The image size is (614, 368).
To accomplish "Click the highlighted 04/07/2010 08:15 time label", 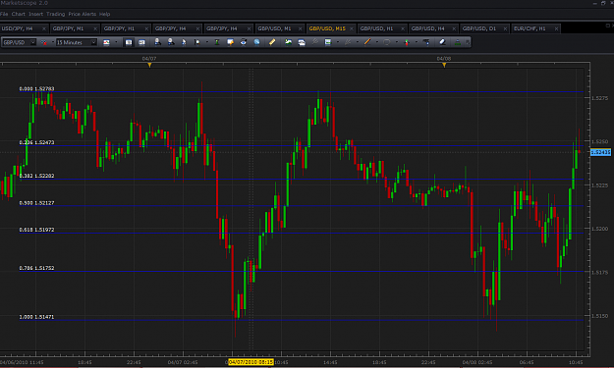I will pyautogui.click(x=251, y=362).
